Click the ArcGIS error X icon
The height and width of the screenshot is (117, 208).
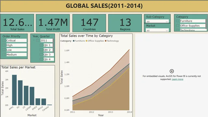click(x=172, y=71)
